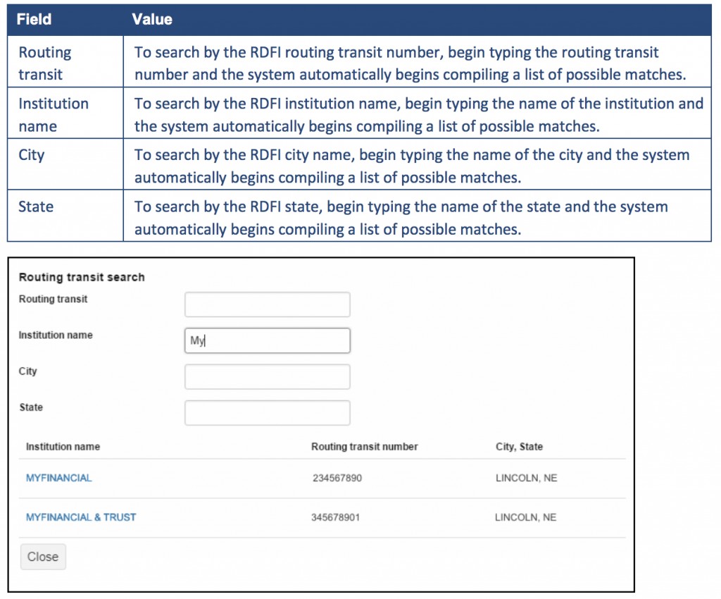Click the State cell in the documentation table
Image resolution: width=721 pixels, height=599 pixels.
tap(65, 216)
